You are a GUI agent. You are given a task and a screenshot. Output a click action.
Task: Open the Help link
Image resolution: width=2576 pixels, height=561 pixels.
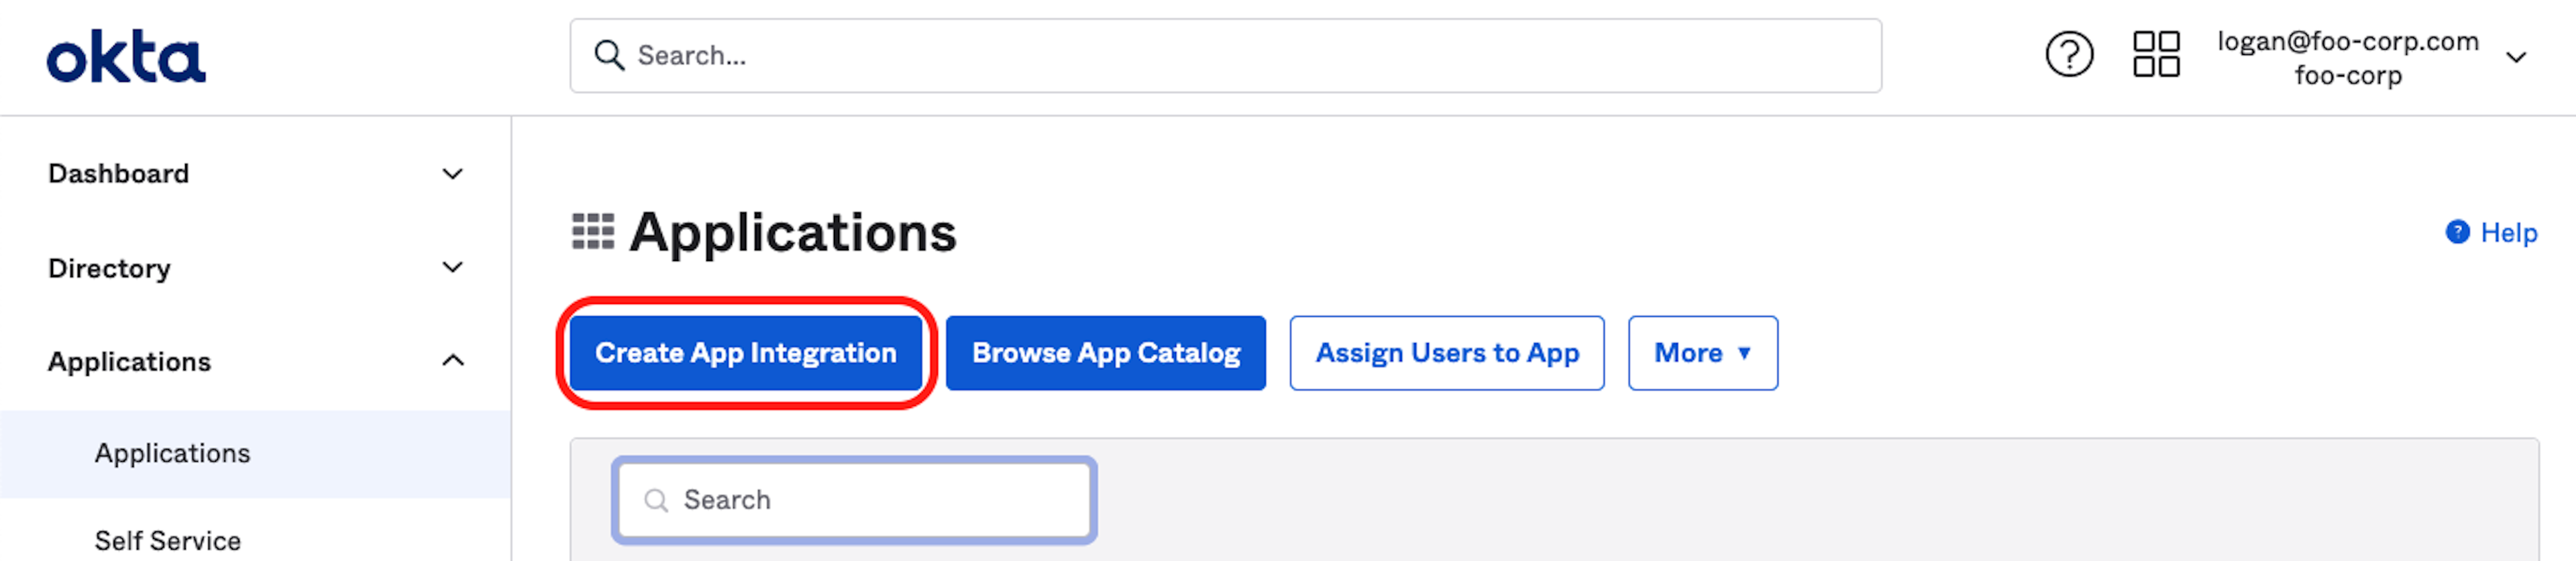tap(2508, 233)
